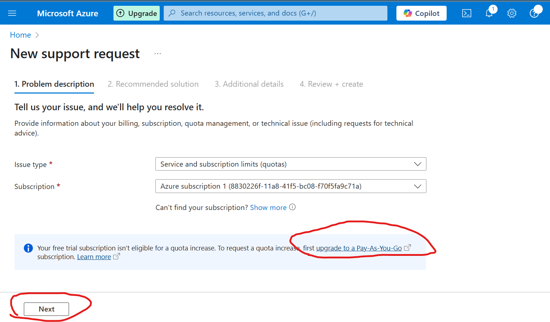The height and width of the screenshot is (322, 550).
Task: Click 'Tell us your issue' heading text
Action: pos(109,107)
